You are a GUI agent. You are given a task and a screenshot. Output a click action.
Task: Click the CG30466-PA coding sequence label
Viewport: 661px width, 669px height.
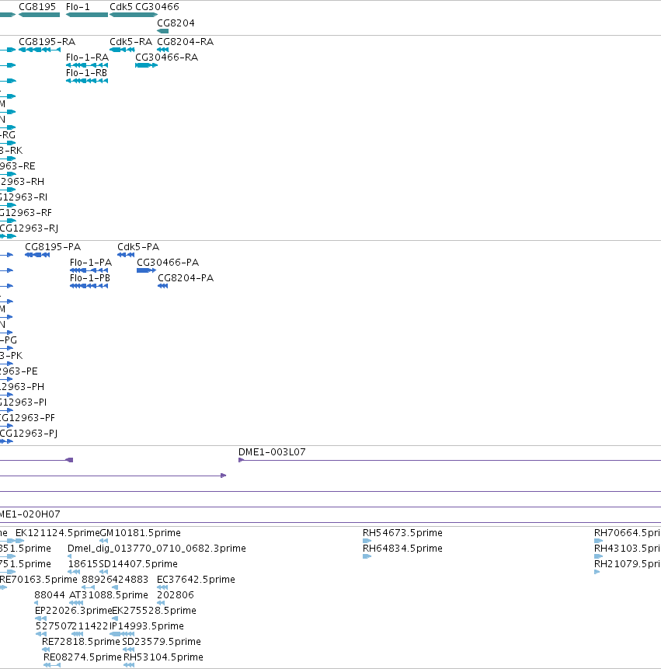[168, 263]
